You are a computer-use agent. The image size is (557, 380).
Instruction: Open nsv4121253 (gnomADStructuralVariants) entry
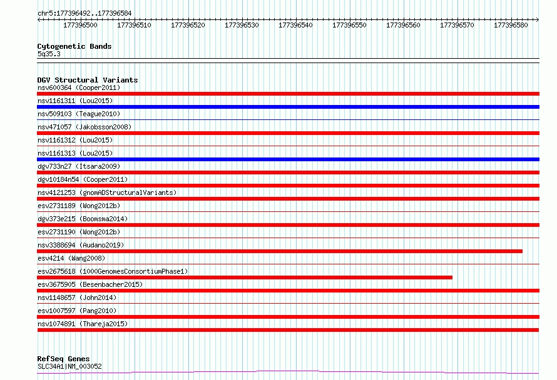point(107,192)
